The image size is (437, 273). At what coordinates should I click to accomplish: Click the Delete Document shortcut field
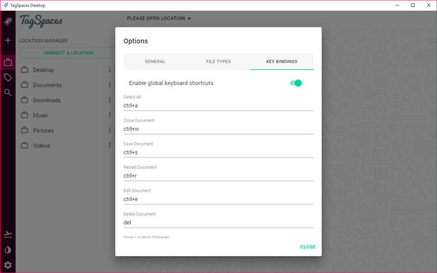click(218, 222)
